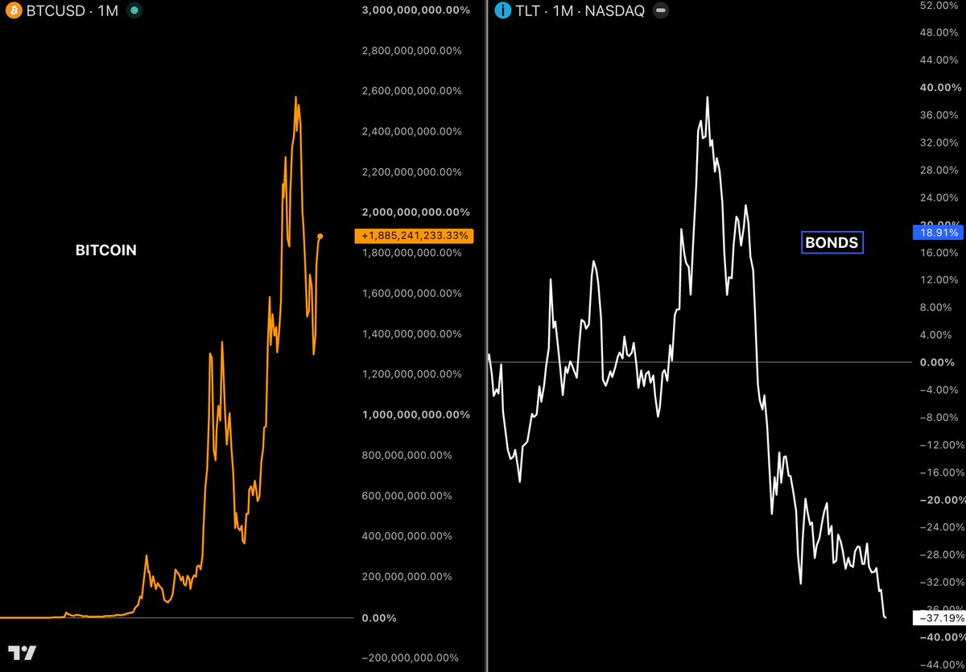The image size is (966, 672).
Task: Select the boxed BONDS text annotation
Action: 832,242
